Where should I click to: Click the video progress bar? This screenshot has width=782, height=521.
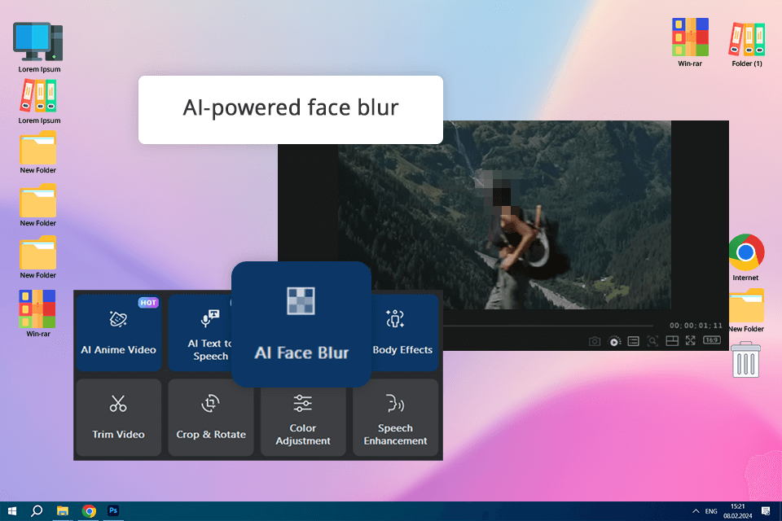547,326
